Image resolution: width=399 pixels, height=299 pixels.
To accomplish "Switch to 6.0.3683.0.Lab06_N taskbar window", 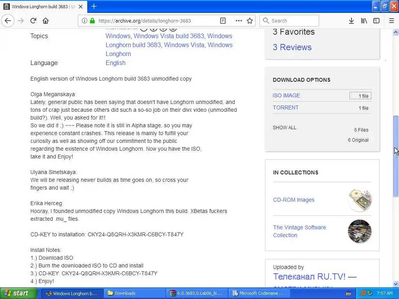I will click(x=197, y=294).
